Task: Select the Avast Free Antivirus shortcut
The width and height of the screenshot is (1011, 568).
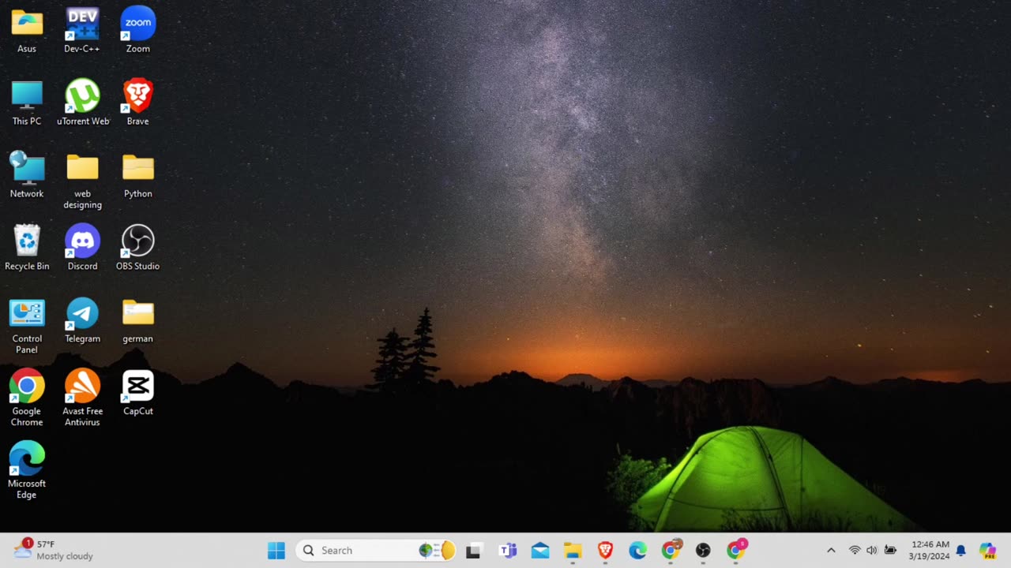Action: point(82,399)
